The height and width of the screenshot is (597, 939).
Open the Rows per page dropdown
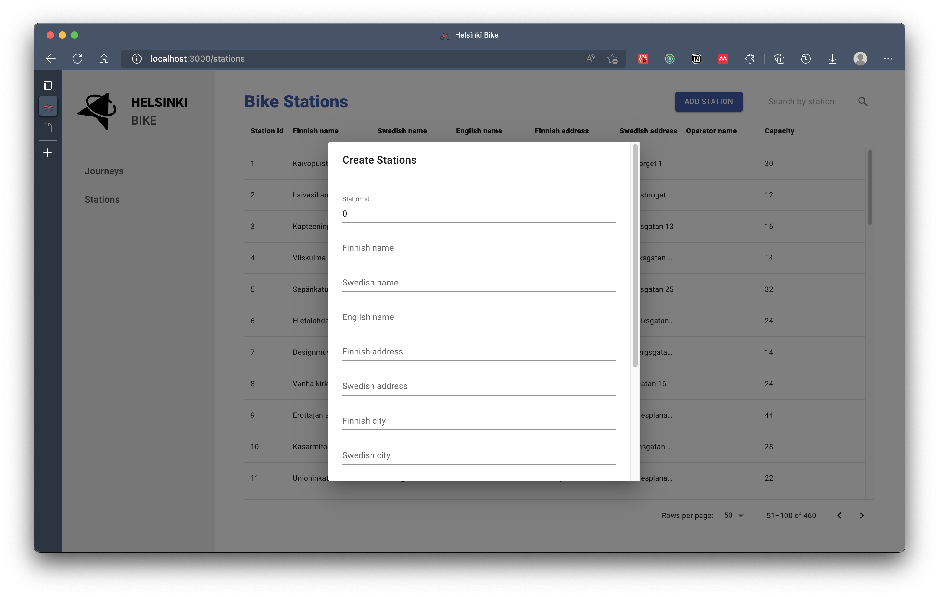tap(732, 515)
